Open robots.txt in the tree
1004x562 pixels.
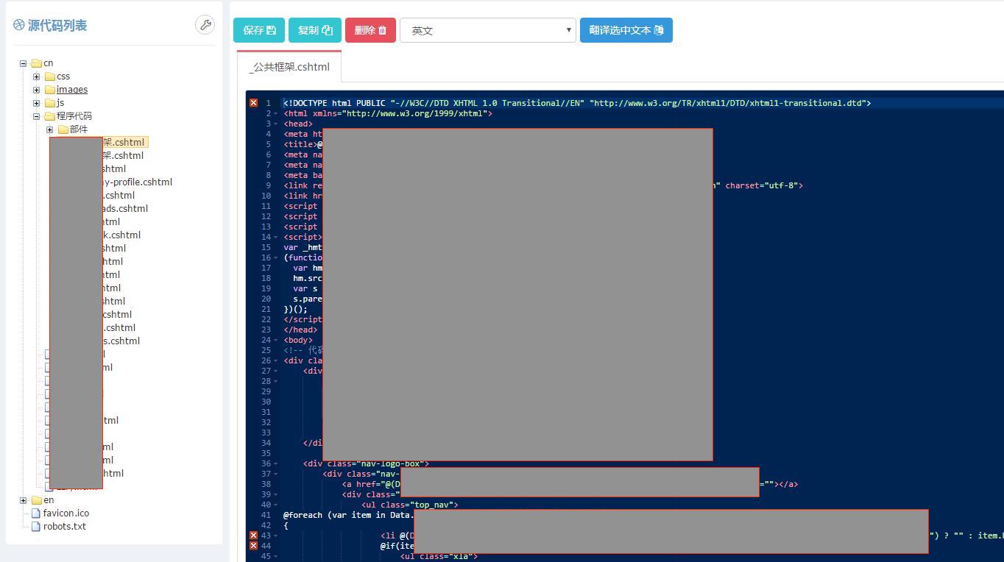65,527
